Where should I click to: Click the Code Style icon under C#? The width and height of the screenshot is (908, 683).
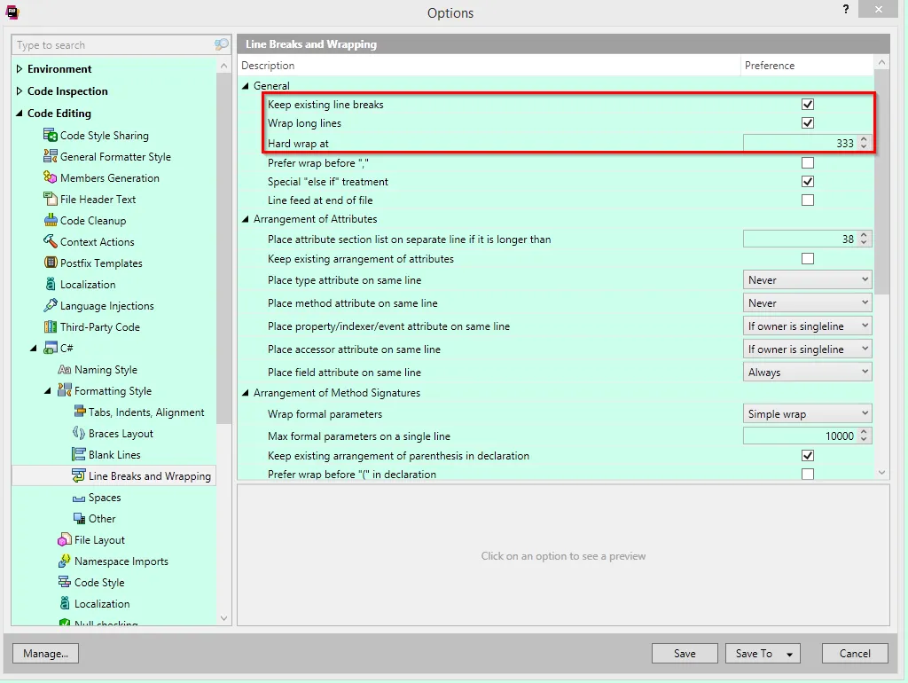pyautogui.click(x=64, y=582)
